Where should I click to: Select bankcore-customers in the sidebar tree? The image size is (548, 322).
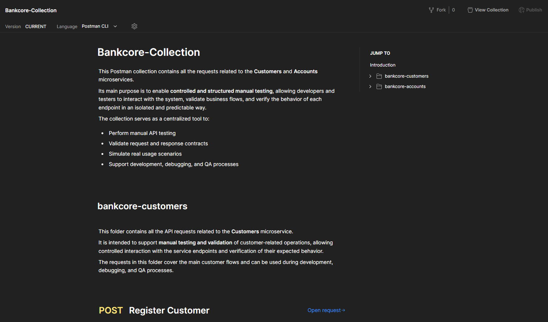point(406,76)
